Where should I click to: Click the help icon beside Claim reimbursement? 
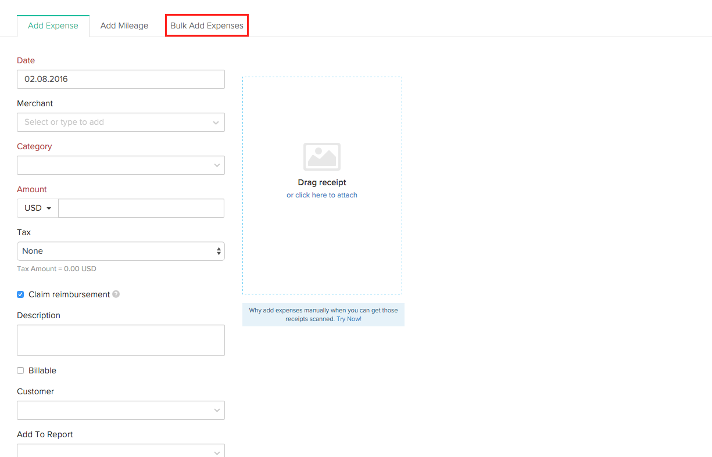(x=116, y=294)
